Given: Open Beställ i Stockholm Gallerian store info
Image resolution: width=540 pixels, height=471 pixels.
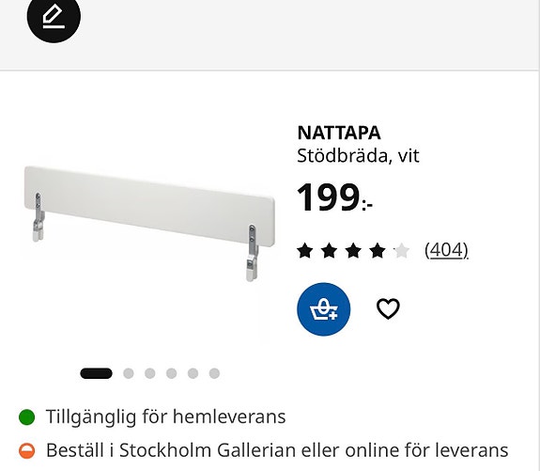Looking at the screenshot, I should 277,450.
